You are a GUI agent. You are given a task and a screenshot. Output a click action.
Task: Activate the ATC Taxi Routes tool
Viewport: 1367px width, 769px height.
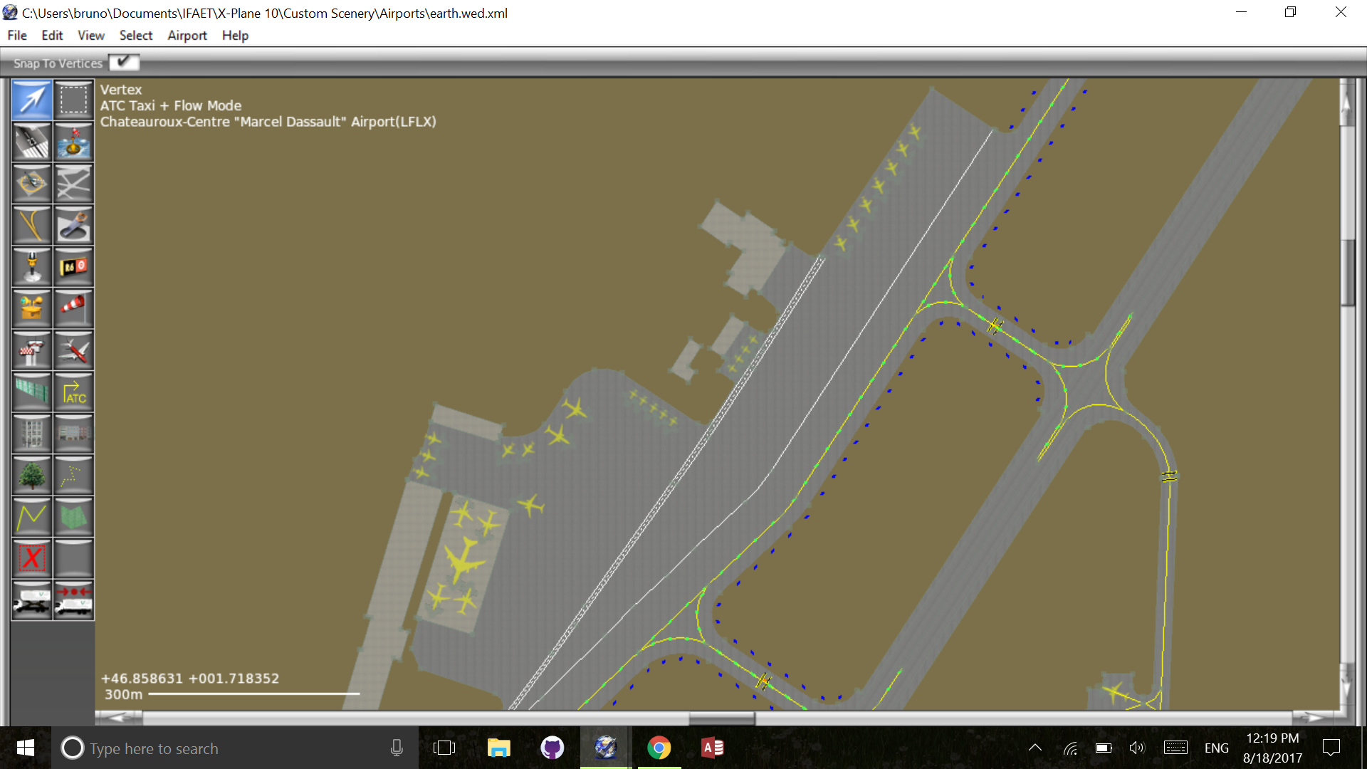click(73, 392)
